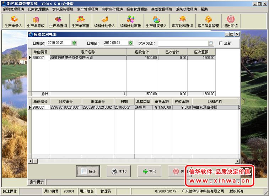The width and height of the screenshot is (269, 196).
Task: Toggle the end date green check box
Action: [x=131, y=43]
